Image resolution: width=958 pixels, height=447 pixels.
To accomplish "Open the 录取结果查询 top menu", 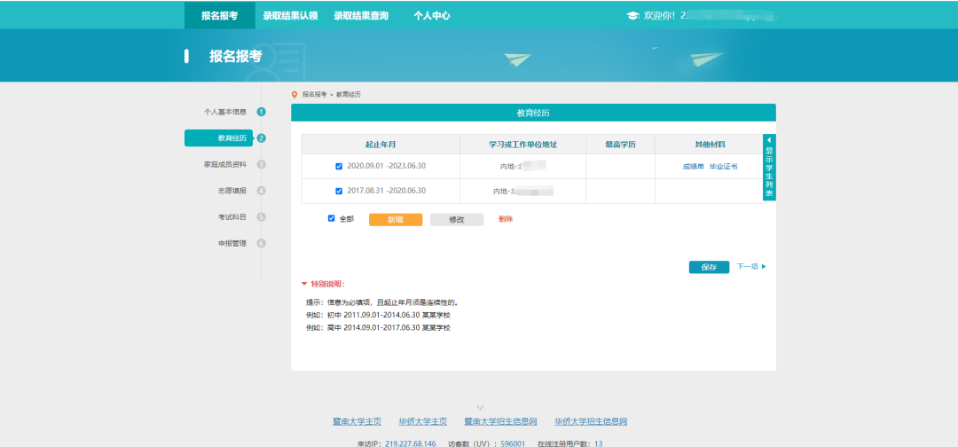I will tap(361, 15).
